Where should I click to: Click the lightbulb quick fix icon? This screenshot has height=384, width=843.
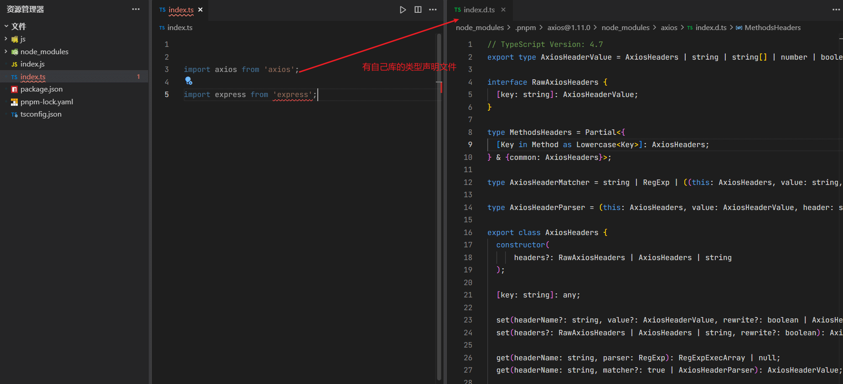pyautogui.click(x=189, y=81)
